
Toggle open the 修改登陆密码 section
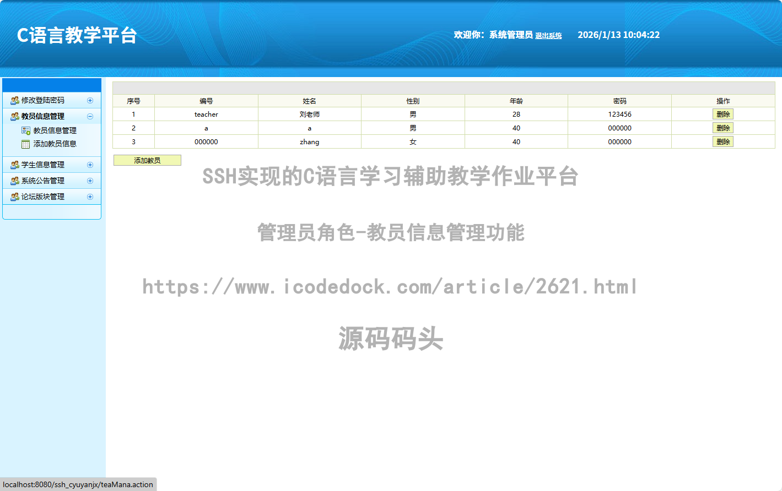point(90,100)
